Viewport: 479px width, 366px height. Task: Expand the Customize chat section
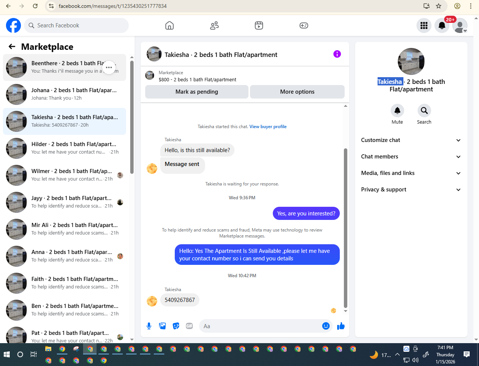click(411, 140)
